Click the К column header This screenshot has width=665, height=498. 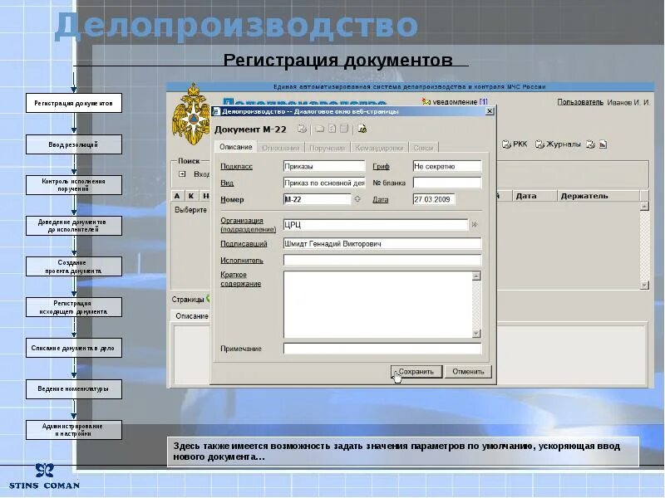point(191,196)
